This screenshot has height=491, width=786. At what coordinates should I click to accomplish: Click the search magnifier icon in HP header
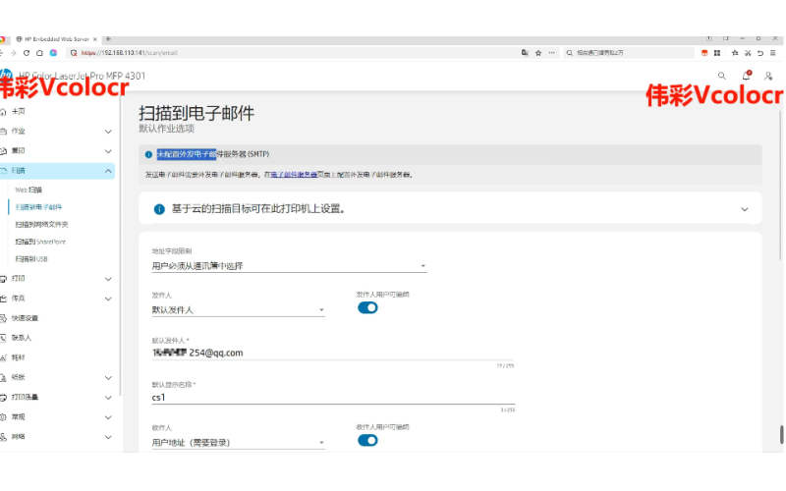point(722,76)
